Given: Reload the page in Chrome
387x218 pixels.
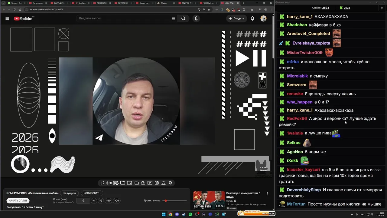Looking at the screenshot, I should click(x=14, y=9).
